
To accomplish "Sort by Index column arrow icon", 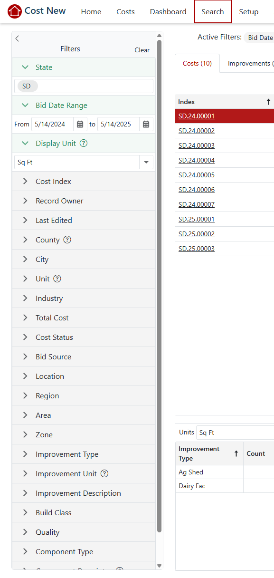I will [x=268, y=102].
